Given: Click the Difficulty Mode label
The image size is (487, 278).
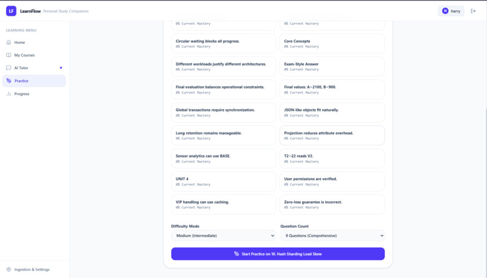Looking at the screenshot, I should point(185,226).
